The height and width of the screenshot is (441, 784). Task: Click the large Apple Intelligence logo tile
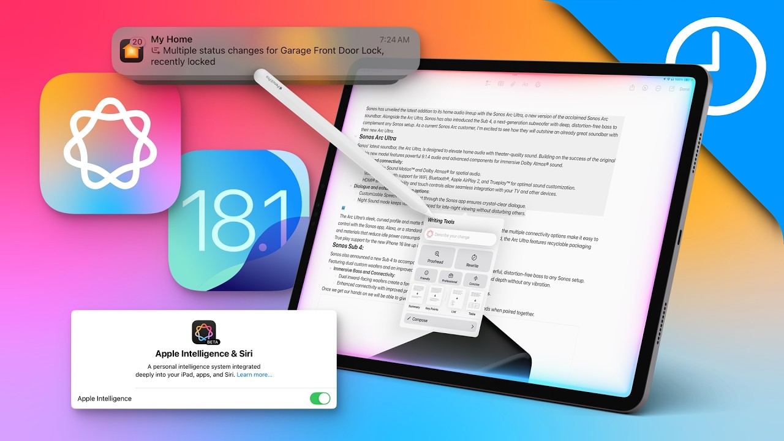point(110,143)
